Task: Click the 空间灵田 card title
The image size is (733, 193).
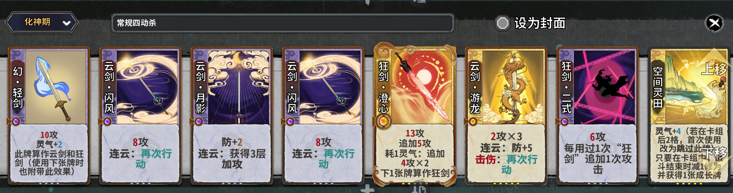Action: click(658, 87)
